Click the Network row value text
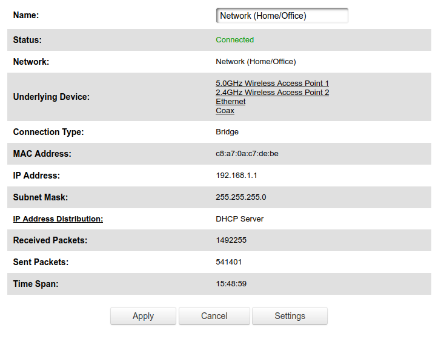The image size is (441, 342). (256, 62)
